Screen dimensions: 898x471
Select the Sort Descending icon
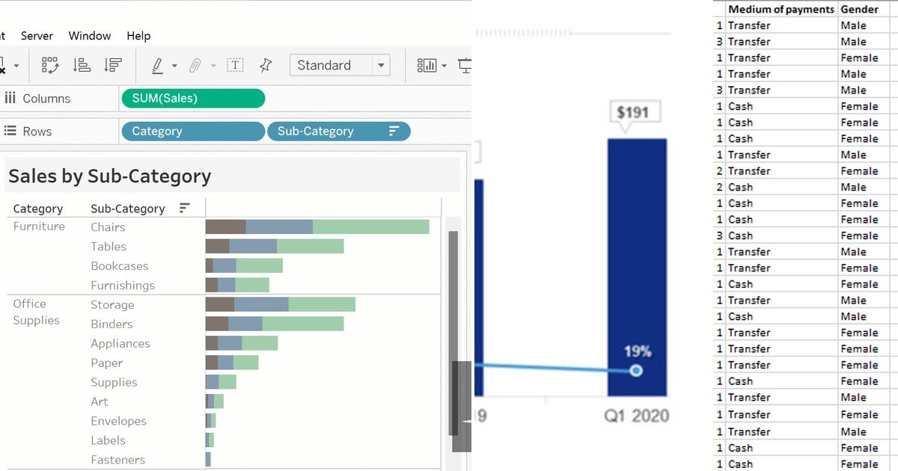(112, 65)
